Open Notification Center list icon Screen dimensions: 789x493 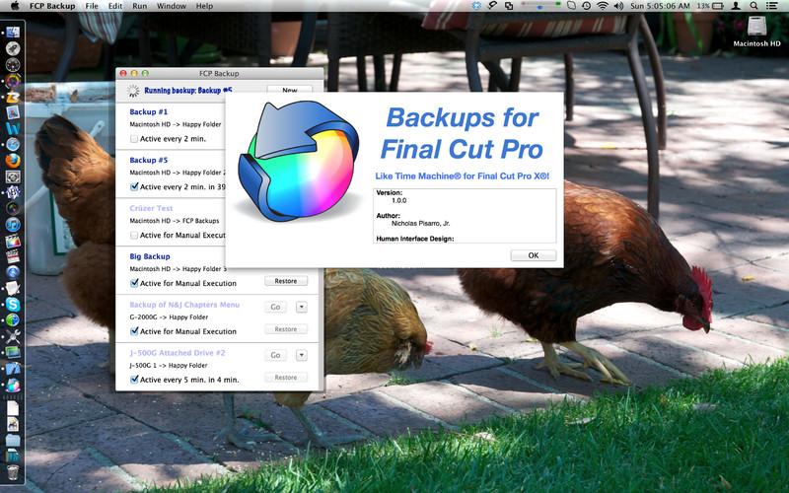click(x=771, y=6)
